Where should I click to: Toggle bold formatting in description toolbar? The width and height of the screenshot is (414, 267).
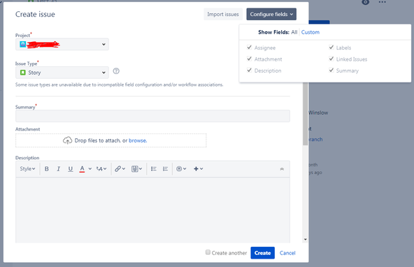46,169
